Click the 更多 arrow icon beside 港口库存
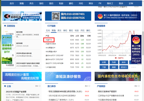Viewport: 144px width, 101px height. (89, 86)
